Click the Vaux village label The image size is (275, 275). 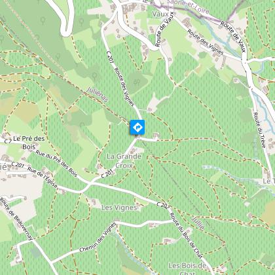pyautogui.click(x=160, y=14)
